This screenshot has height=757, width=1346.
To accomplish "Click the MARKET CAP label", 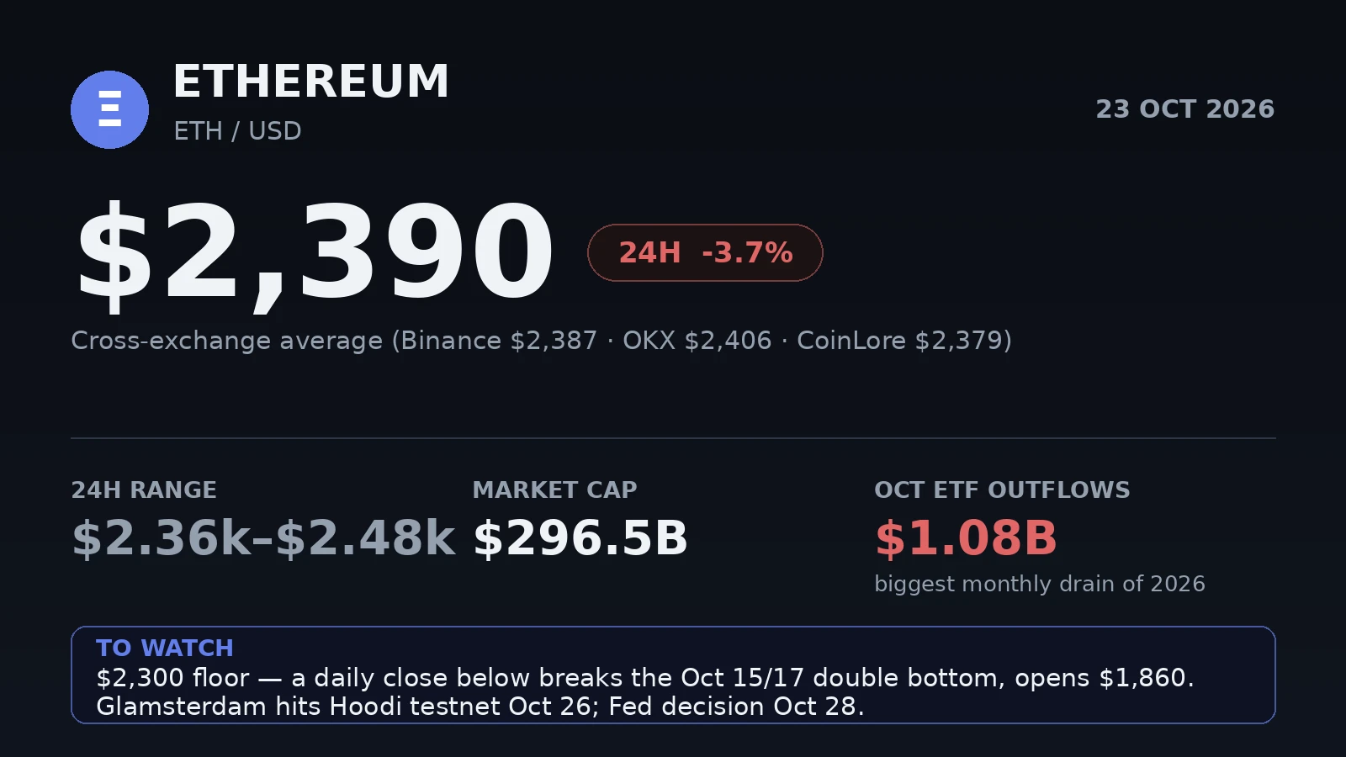I will 555,490.
